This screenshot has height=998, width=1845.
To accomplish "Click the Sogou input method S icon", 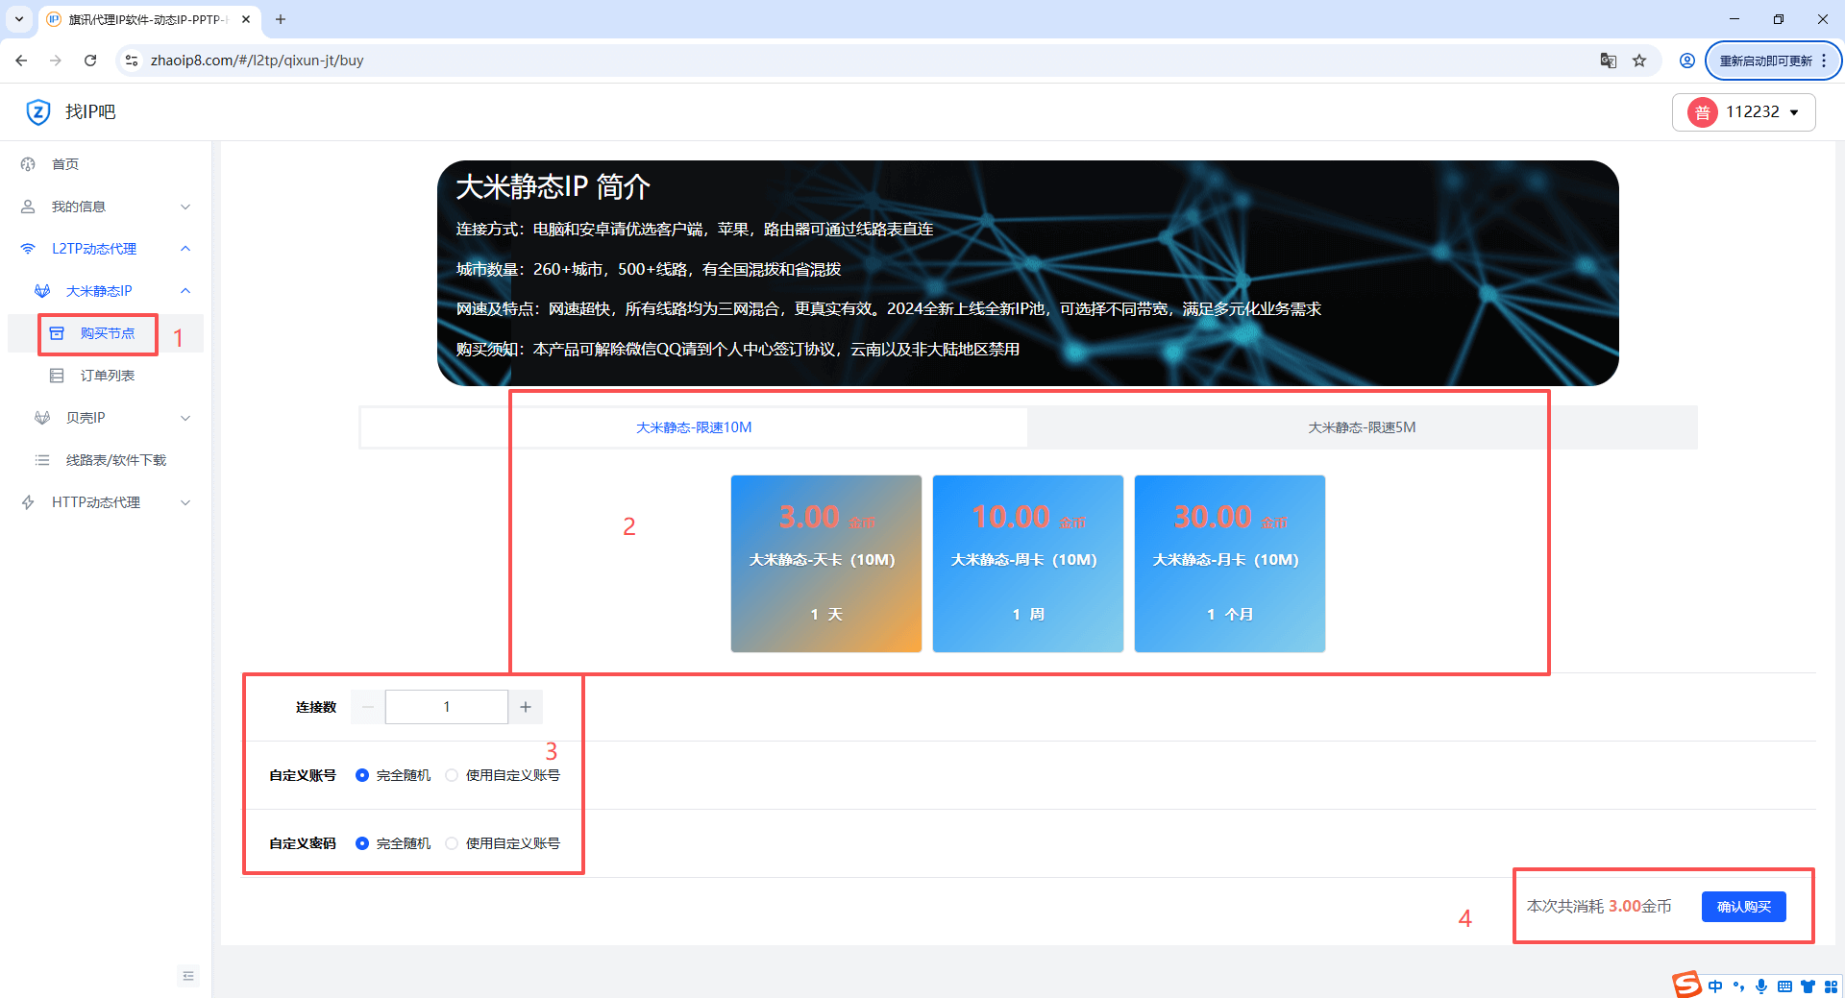I will [x=1686, y=985].
